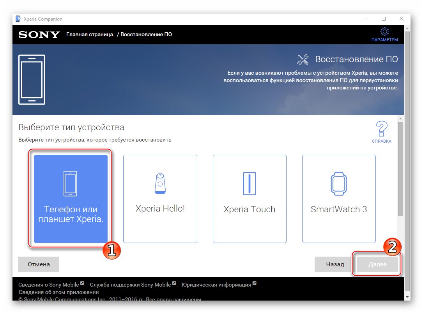Click the large phone outline in the banner

[32, 80]
